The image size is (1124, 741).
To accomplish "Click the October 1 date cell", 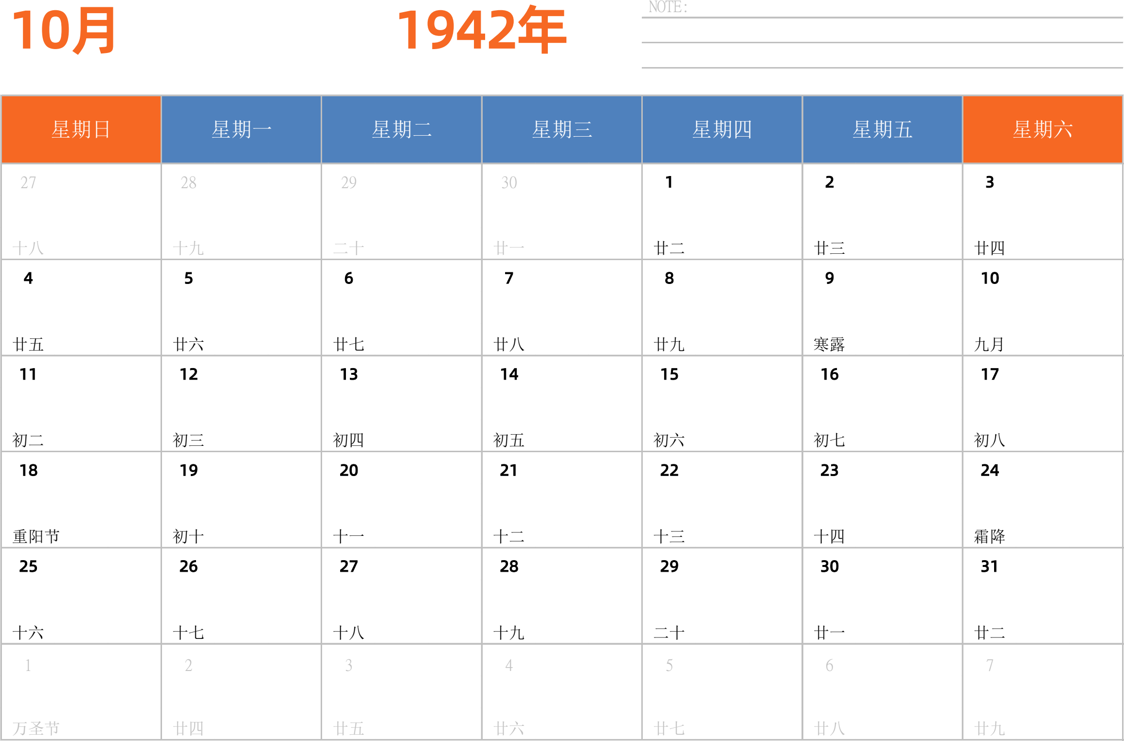I will click(x=722, y=212).
